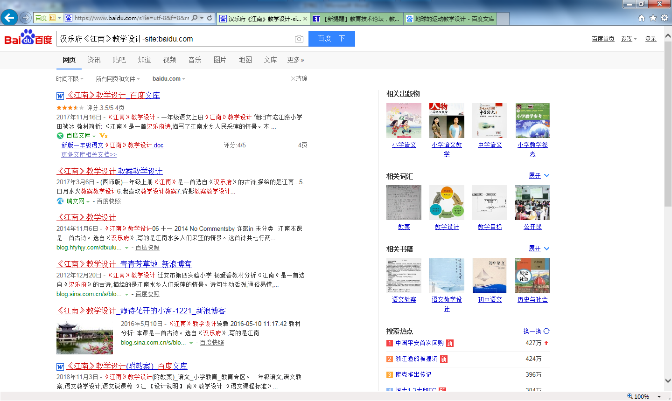672x401 pixels.
Task: Click the address bar refresh icon
Action: [210, 18]
